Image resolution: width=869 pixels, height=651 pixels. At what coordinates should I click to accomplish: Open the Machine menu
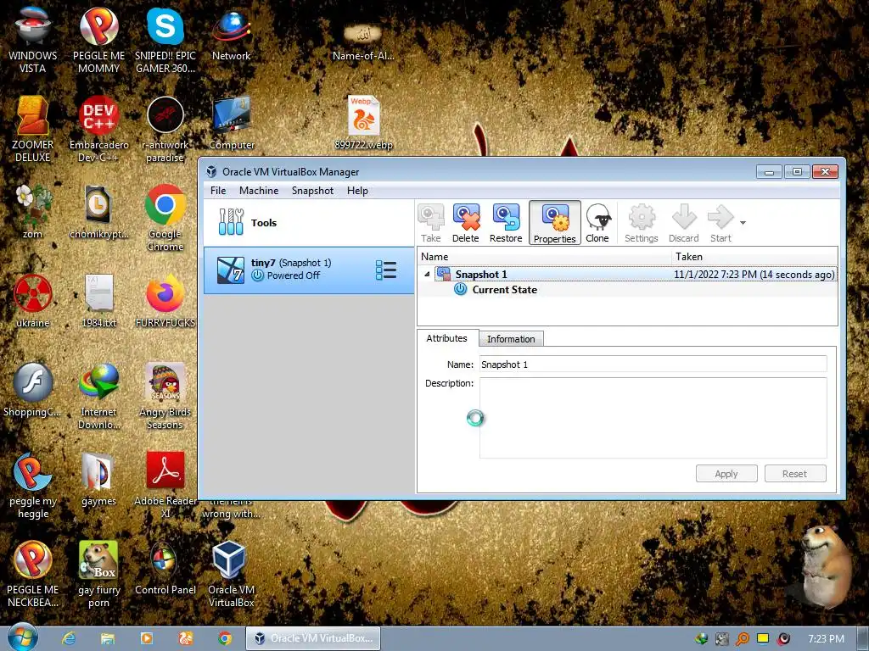(x=259, y=191)
